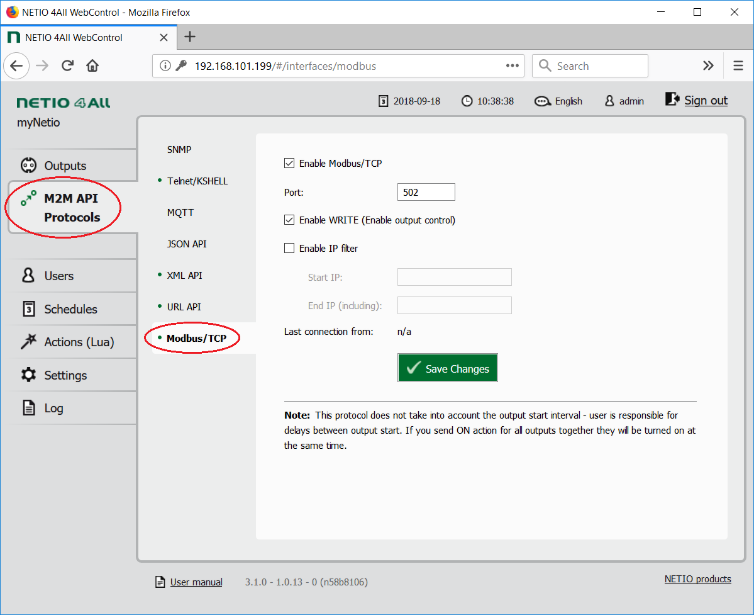Click the NETIO 4ALL logo

pyautogui.click(x=64, y=103)
